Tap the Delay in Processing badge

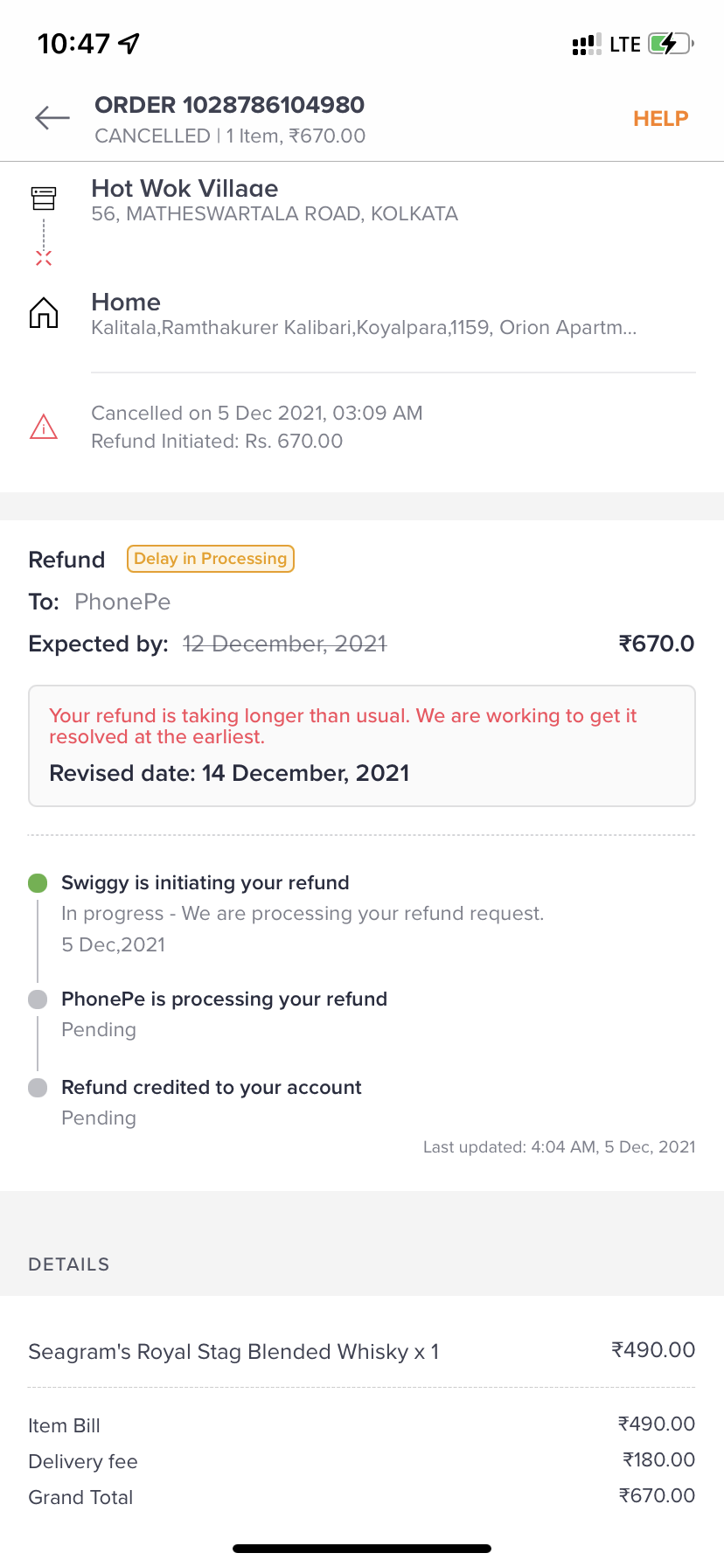210,559
